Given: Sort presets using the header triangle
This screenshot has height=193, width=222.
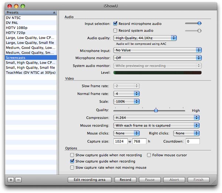Looking at the screenshot, I should tap(54, 13).
